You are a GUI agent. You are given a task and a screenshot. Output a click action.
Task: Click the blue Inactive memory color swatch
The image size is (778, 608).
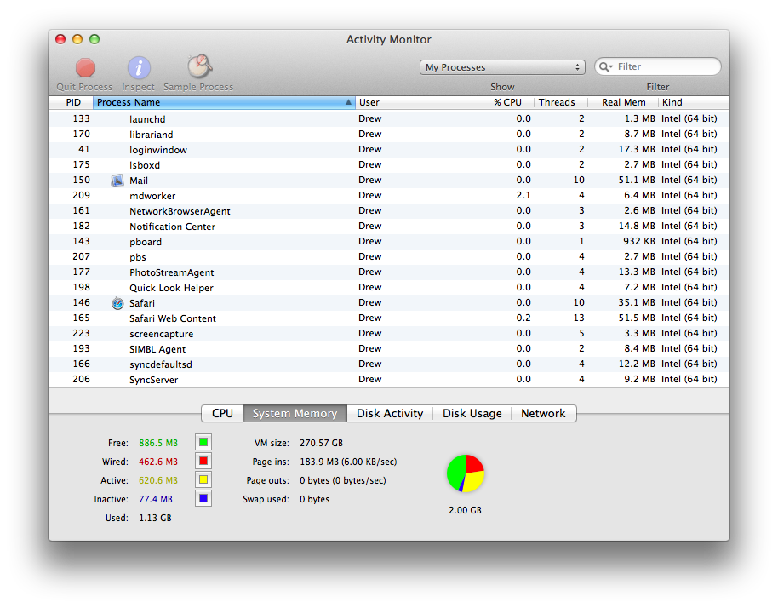point(203,499)
